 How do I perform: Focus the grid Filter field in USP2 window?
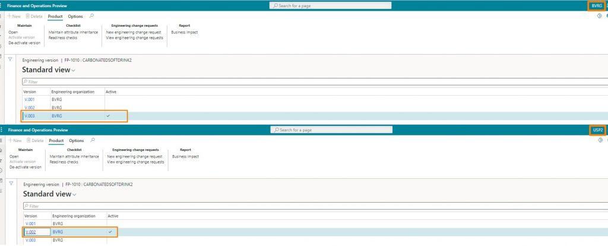tap(316, 206)
